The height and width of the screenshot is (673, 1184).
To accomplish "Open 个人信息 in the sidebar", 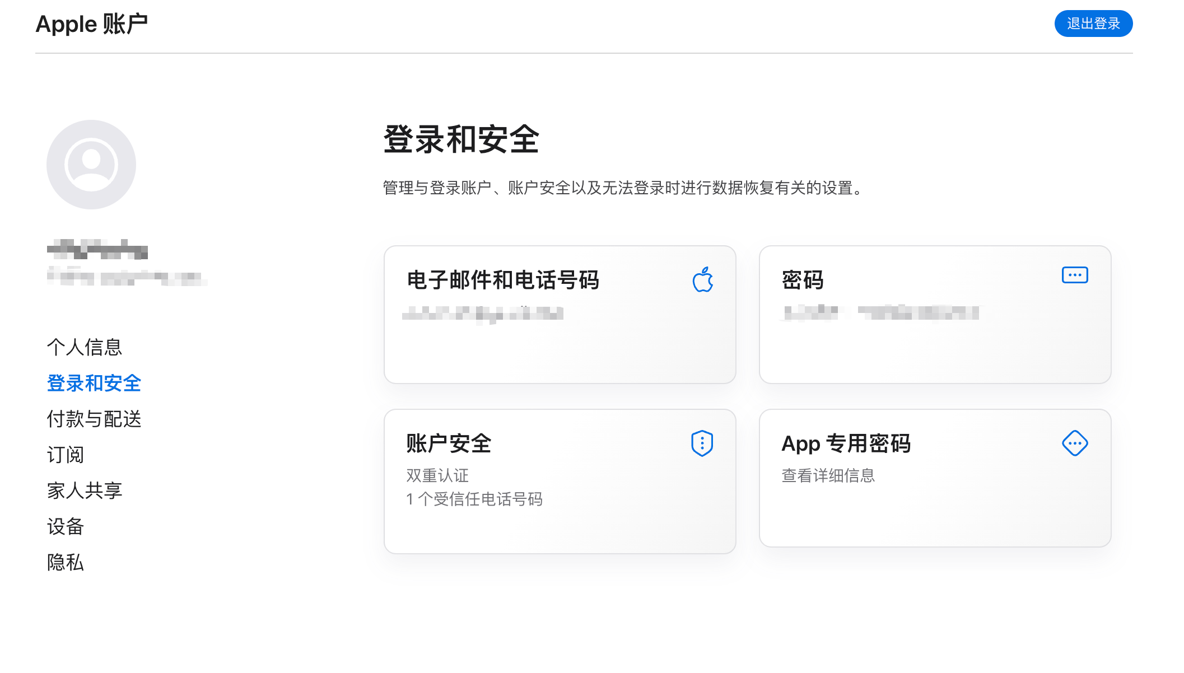I will point(85,347).
